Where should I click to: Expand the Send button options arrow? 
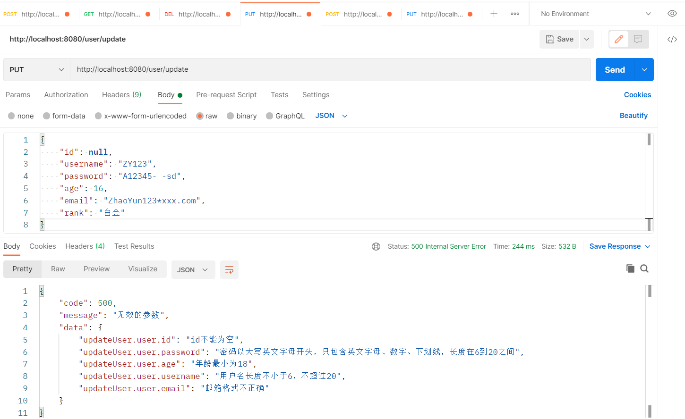tap(644, 69)
